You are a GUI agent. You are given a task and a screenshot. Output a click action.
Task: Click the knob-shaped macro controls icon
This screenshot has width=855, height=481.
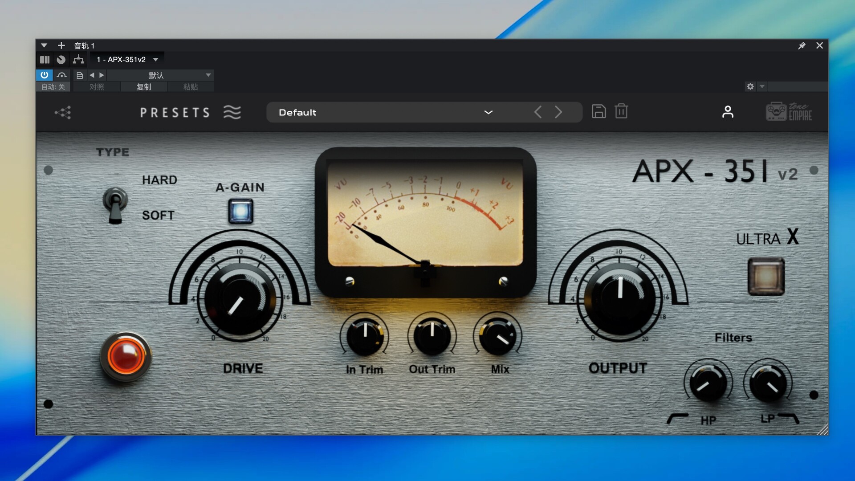(61, 60)
